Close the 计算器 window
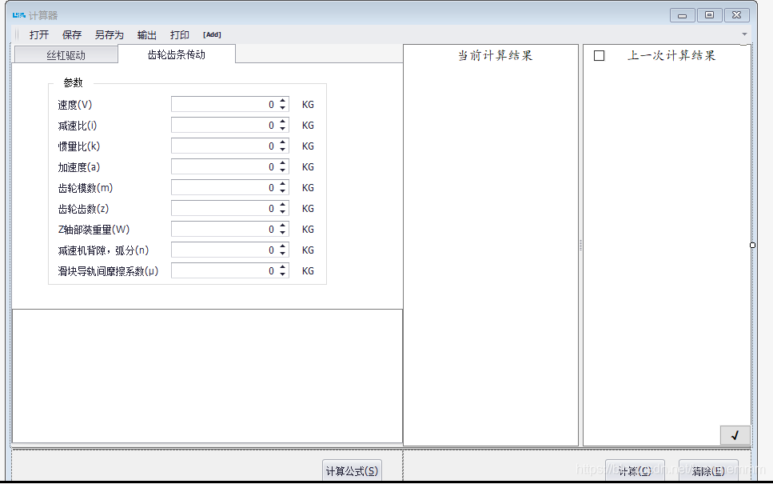The image size is (773, 484). tap(736, 15)
